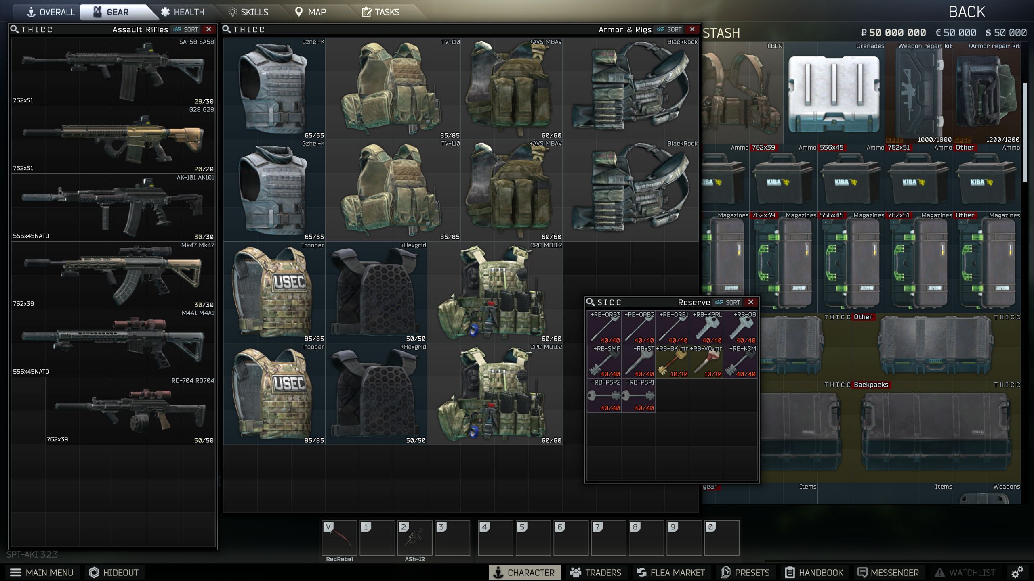Open the Overall tab
Image resolution: width=1034 pixels, height=581 pixels.
[x=50, y=12]
